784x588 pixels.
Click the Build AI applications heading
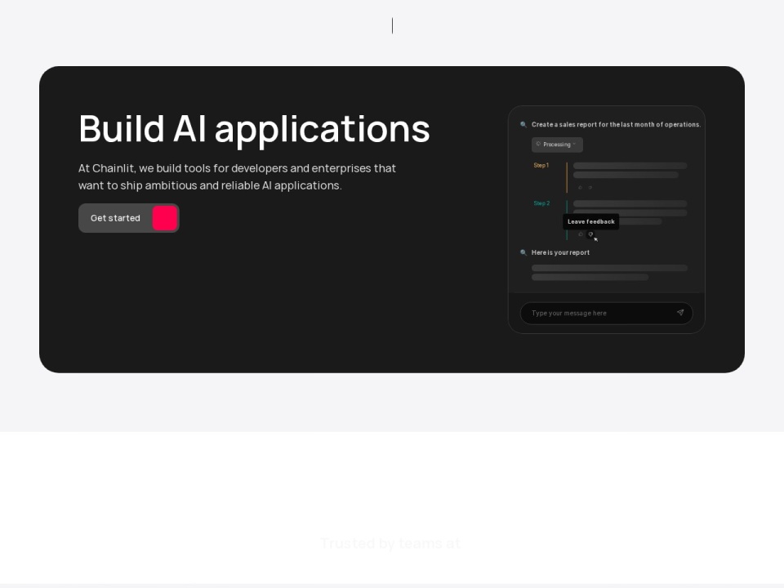pyautogui.click(x=254, y=130)
